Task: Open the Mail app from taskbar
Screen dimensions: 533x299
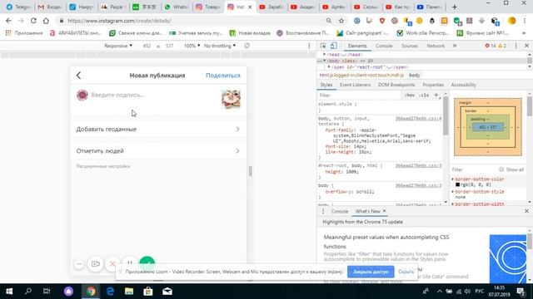Action: click(x=167, y=292)
